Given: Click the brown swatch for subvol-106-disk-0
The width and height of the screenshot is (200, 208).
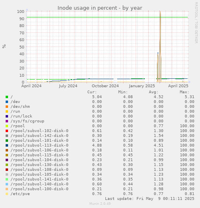Looking at the screenshot, I should [x=7, y=150].
